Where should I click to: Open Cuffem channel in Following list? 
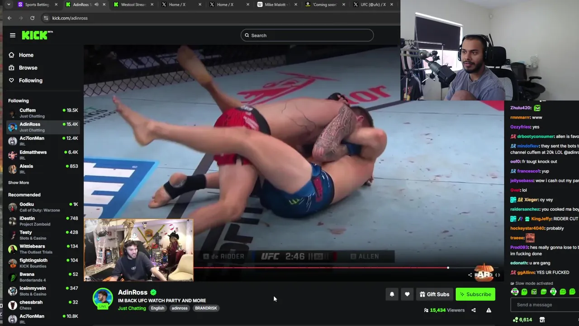coord(43,113)
